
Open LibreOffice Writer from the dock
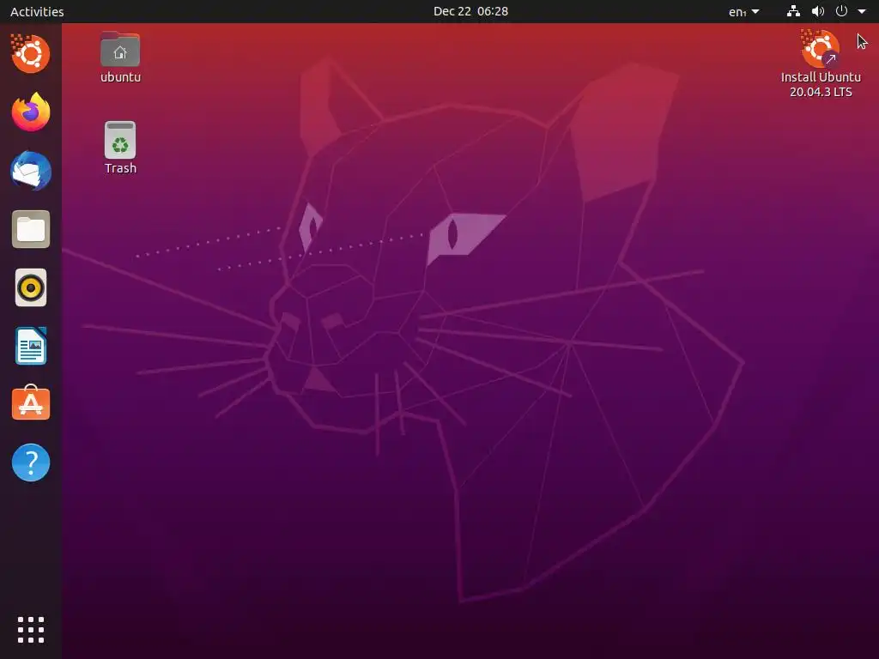tap(31, 346)
